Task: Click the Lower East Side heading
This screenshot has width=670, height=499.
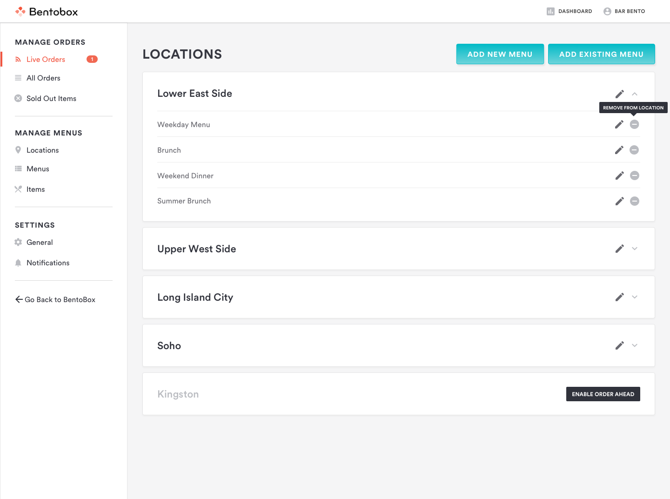Action: pyautogui.click(x=194, y=94)
